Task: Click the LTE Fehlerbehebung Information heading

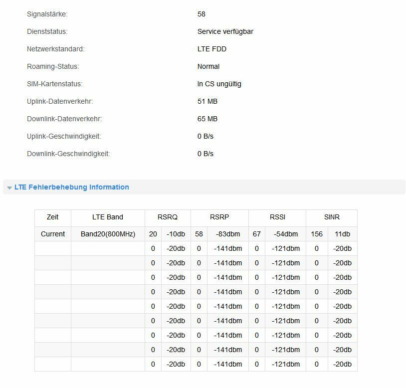Action: tap(72, 187)
